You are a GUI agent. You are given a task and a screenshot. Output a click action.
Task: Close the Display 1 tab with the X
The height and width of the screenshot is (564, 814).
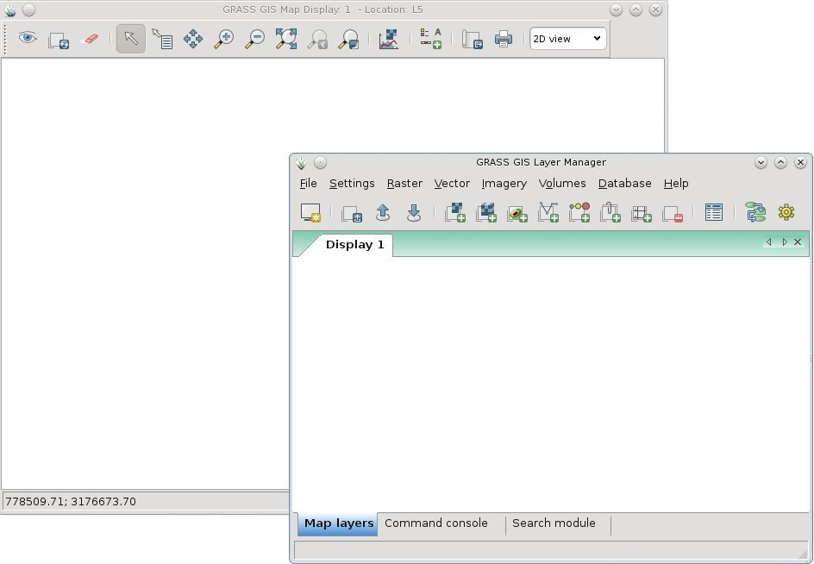point(798,242)
